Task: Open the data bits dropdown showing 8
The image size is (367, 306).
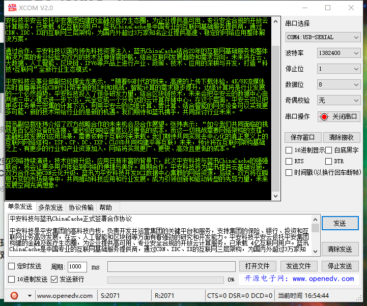Action: pos(338,84)
